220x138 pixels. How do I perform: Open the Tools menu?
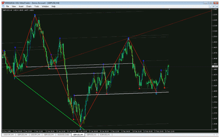click(37, 6)
